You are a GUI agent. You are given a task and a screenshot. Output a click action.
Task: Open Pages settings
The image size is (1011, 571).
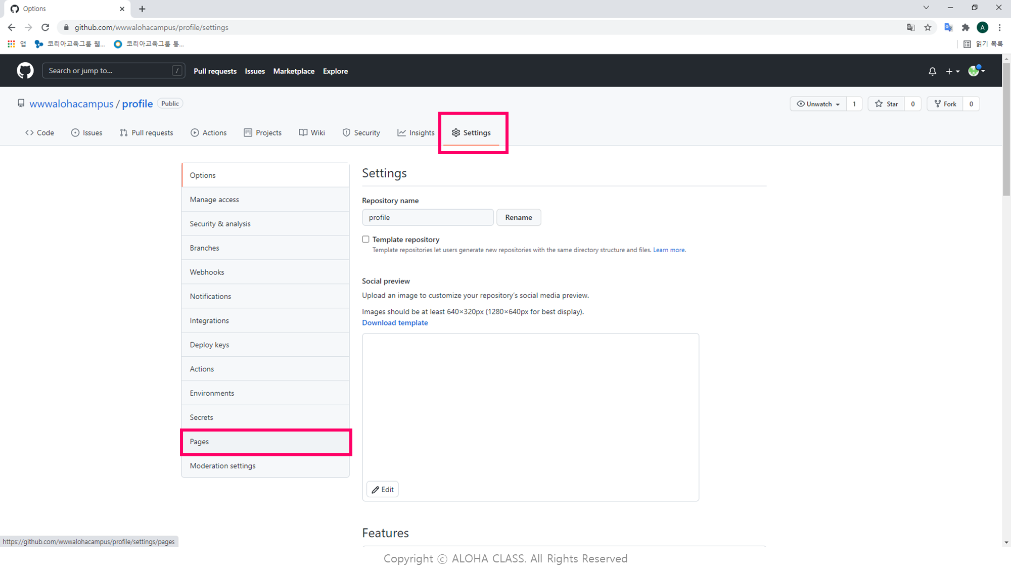coord(265,442)
